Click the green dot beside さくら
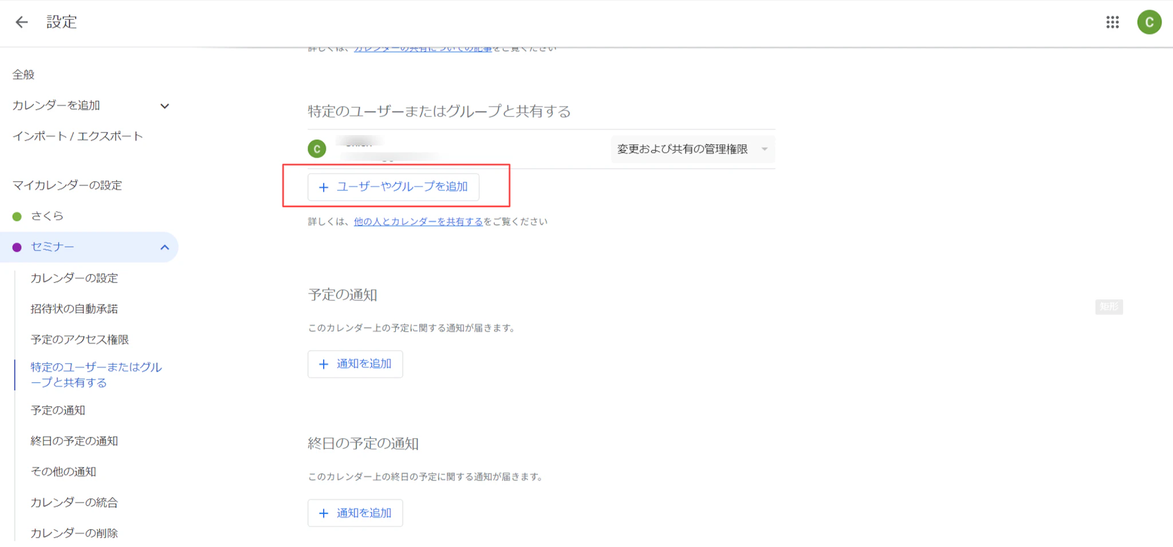This screenshot has width=1173, height=547. click(17, 216)
